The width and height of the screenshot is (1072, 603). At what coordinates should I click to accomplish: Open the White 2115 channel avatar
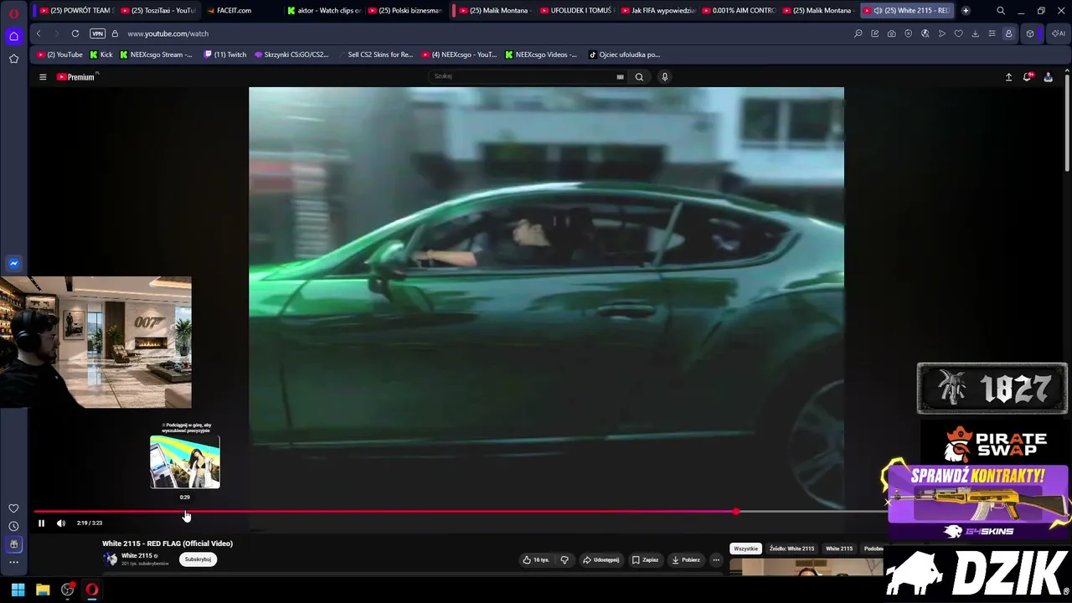coord(110,559)
